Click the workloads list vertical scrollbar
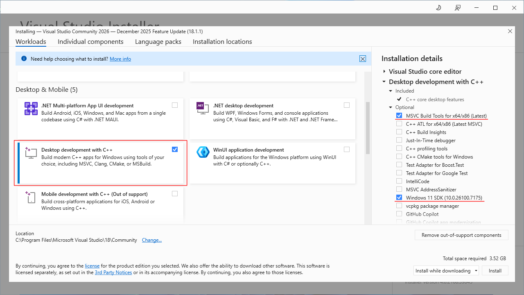This screenshot has width=524, height=295. click(367, 127)
